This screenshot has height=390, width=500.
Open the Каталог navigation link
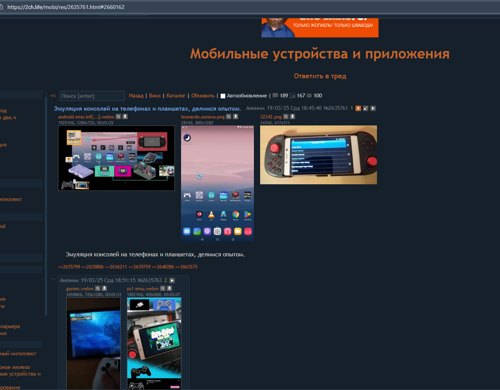point(176,96)
